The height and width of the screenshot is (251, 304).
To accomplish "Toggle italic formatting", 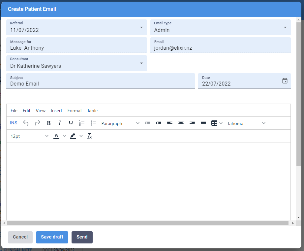I will coord(60,123).
